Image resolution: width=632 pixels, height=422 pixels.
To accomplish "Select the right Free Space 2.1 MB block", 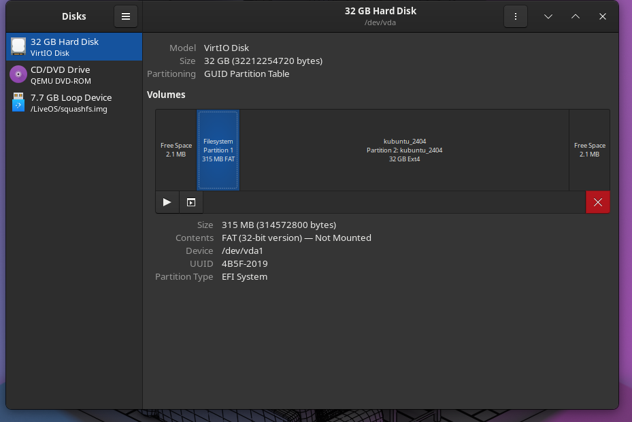I will (589, 150).
